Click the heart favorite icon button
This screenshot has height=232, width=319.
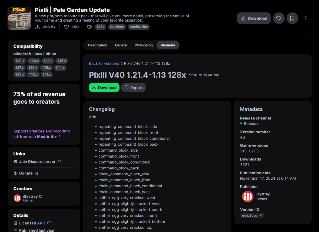tap(279, 18)
